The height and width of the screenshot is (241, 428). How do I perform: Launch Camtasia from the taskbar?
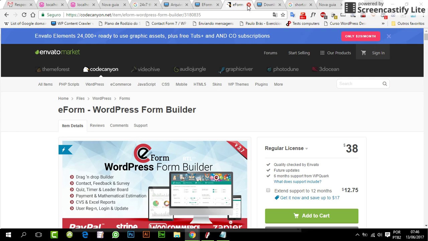click(54, 235)
